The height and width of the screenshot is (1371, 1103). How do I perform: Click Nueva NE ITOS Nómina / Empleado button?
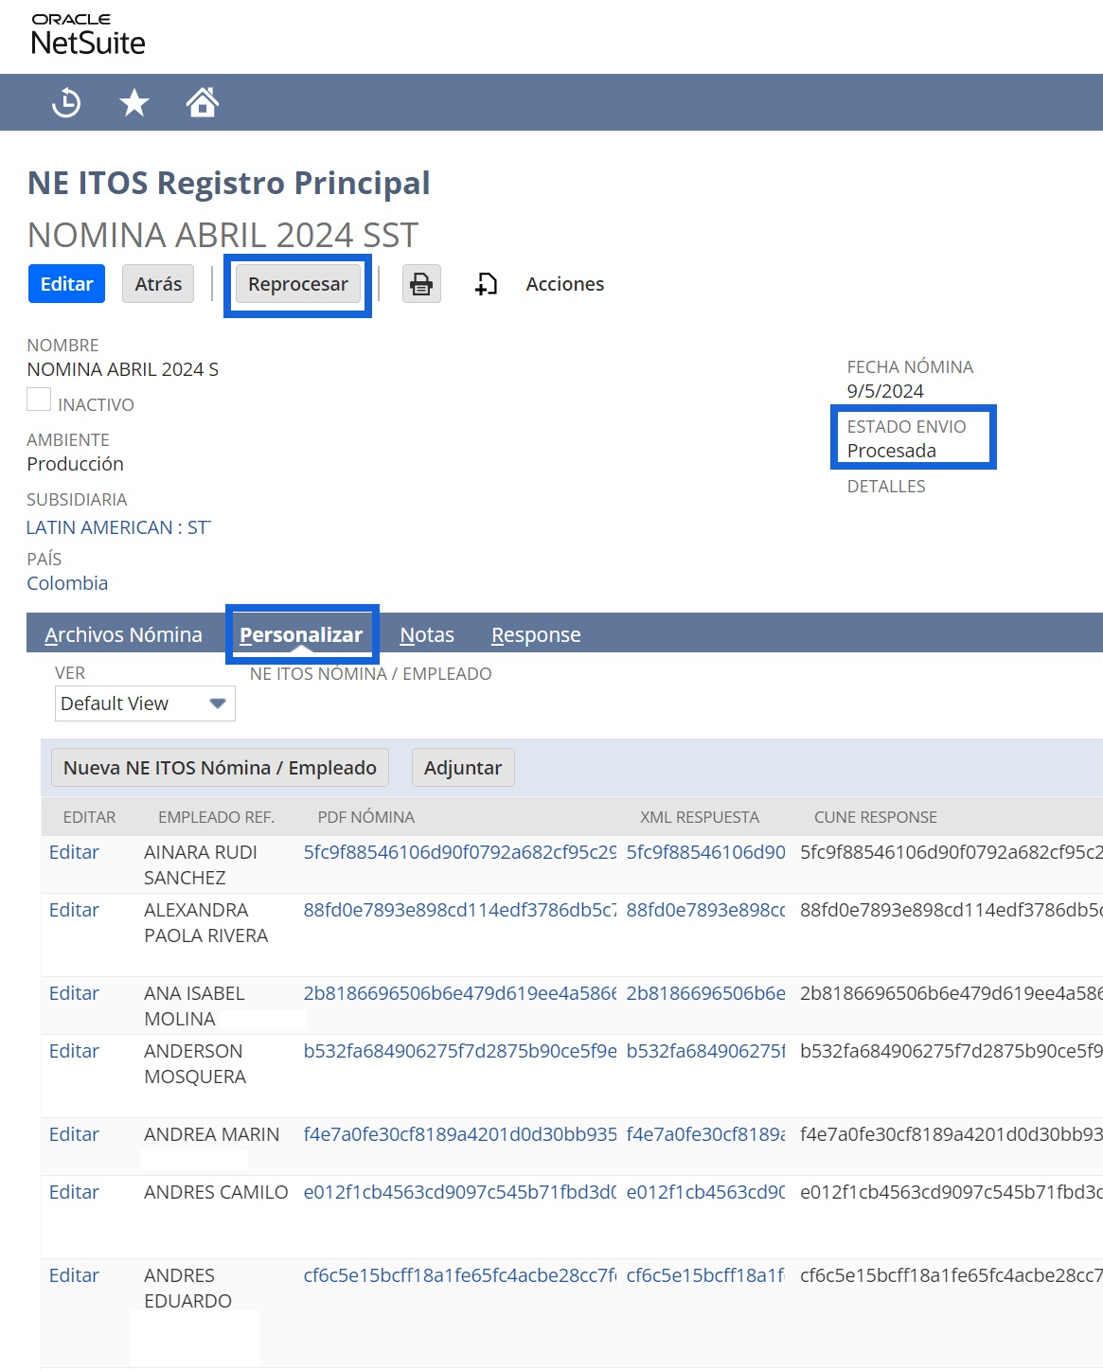pos(220,768)
